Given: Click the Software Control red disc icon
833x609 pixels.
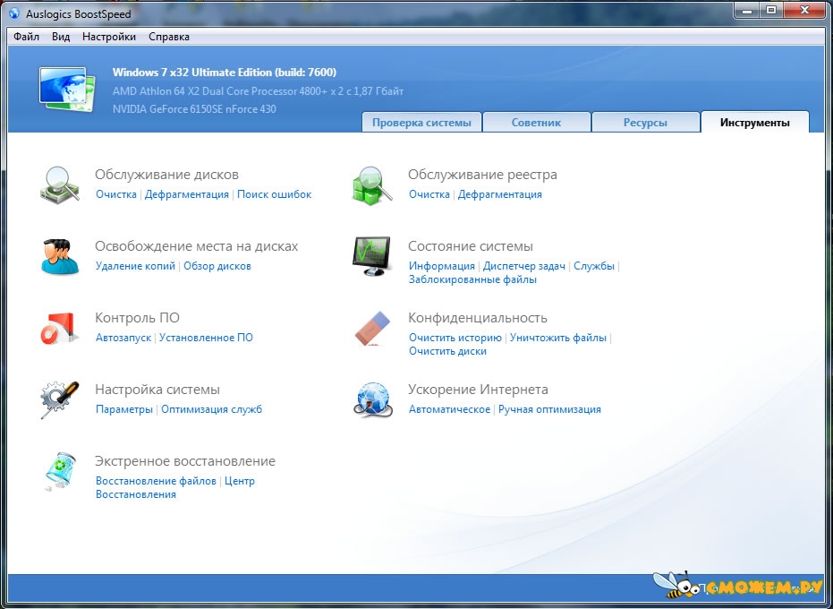Looking at the screenshot, I should coord(59,328).
